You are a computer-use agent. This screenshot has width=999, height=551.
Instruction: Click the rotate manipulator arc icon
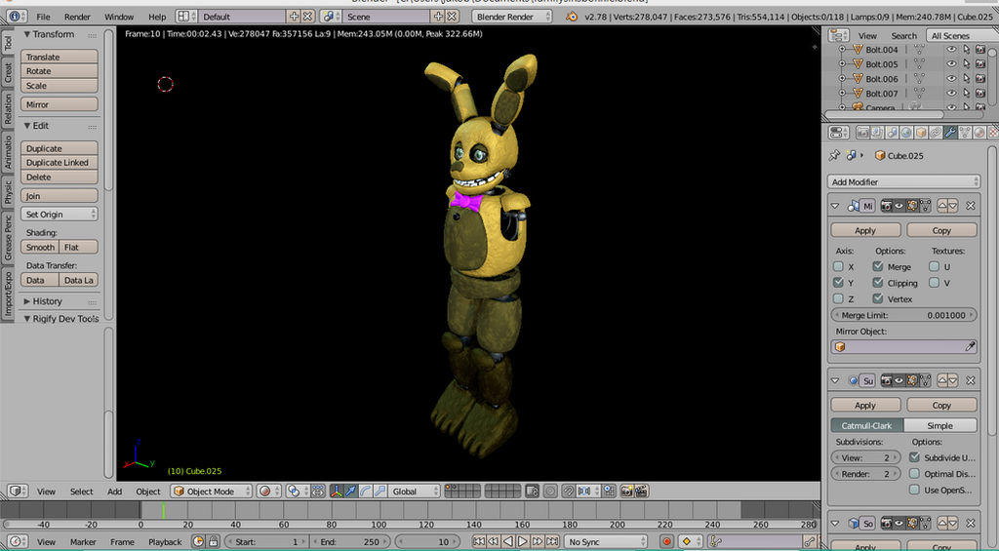click(365, 492)
